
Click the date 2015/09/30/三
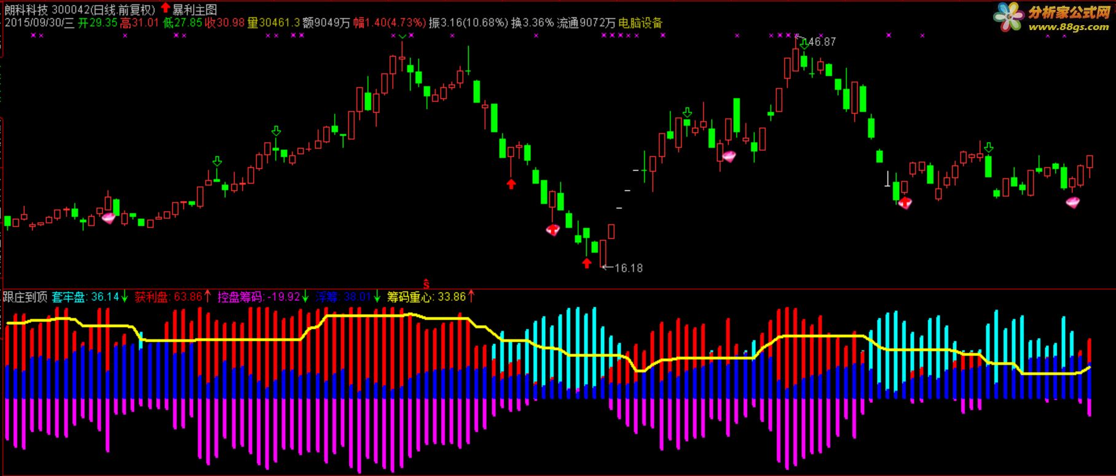(39, 23)
